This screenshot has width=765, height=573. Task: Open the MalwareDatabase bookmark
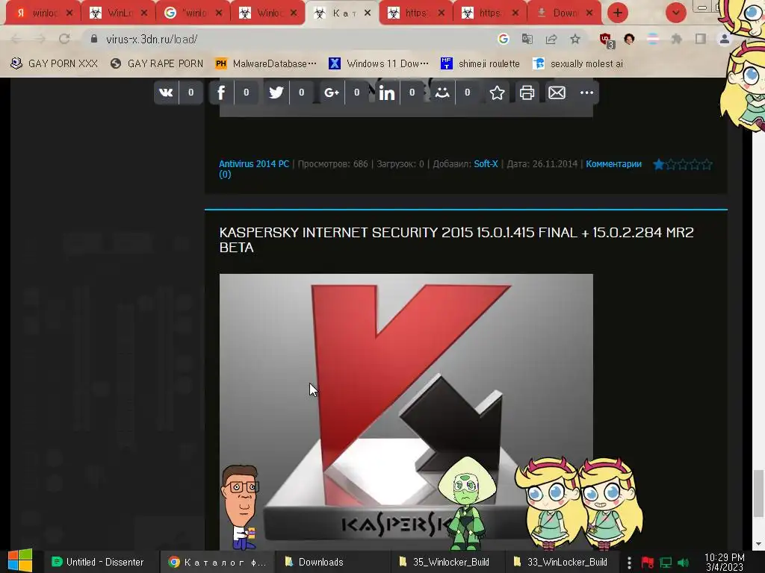[x=267, y=63]
